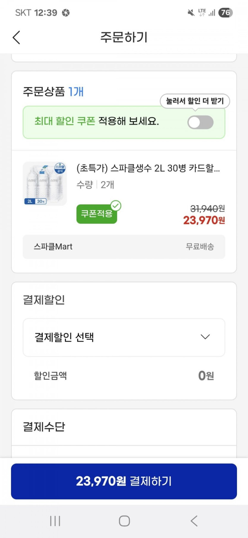The width and height of the screenshot is (248, 538).
Task: Tap the battery indicator in status bar
Action: coord(225,12)
